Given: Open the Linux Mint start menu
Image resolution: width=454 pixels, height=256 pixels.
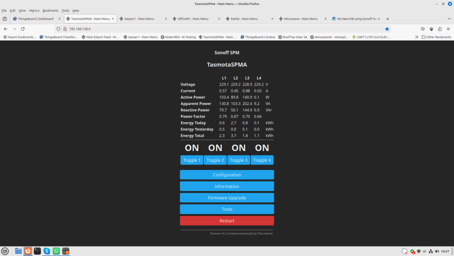Looking at the screenshot, I should click(x=5, y=251).
